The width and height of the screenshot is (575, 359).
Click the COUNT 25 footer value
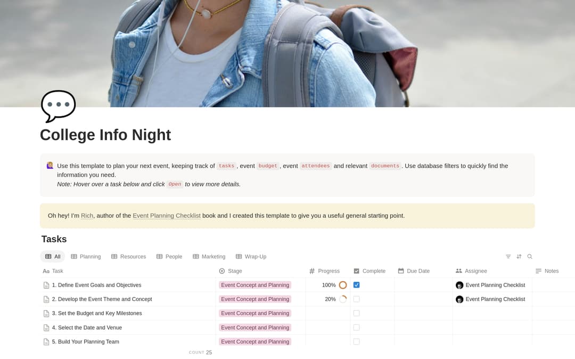point(200,353)
